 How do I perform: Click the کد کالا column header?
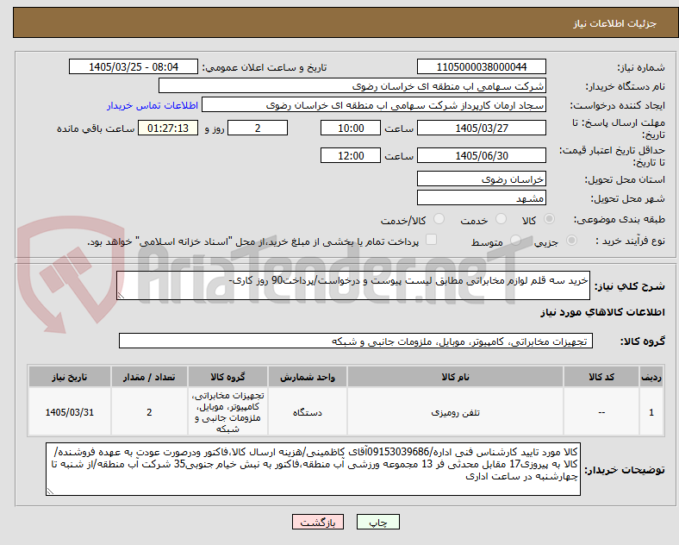pos(601,377)
